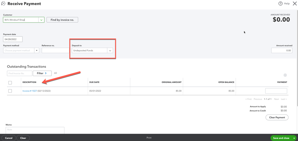Check the Invoice # 1027 row checkbox
The height and width of the screenshot is (141, 298).
(10, 91)
